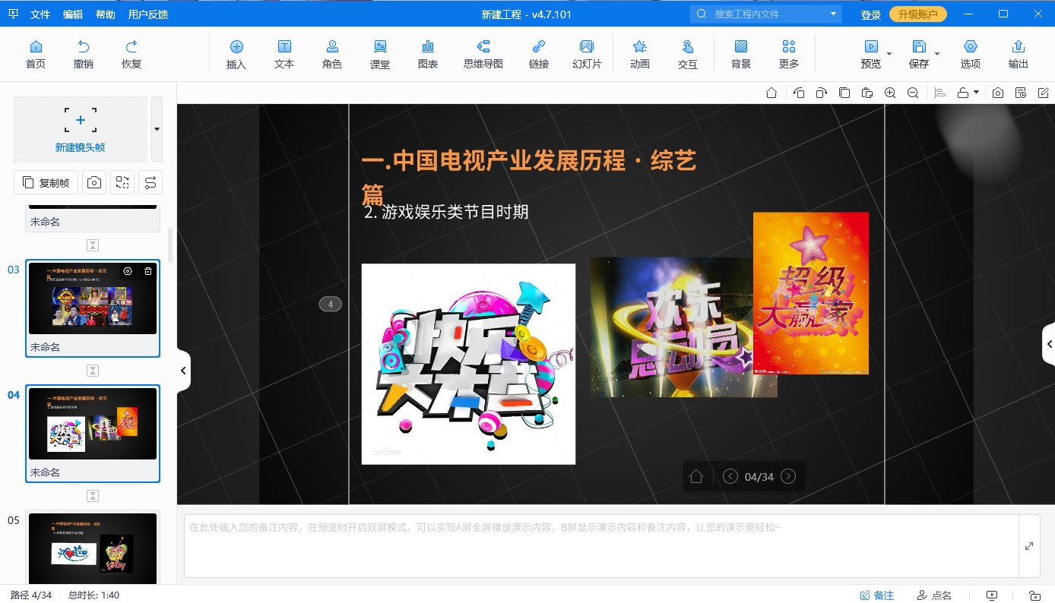Open settings icon on frame 03 thumbnail
The width and height of the screenshot is (1055, 603).
coord(128,271)
